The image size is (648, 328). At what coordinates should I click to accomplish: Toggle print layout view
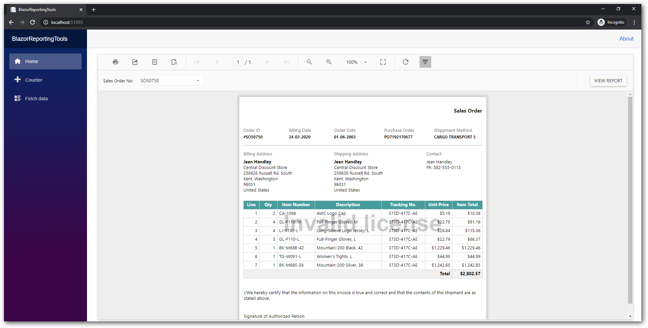tap(155, 62)
